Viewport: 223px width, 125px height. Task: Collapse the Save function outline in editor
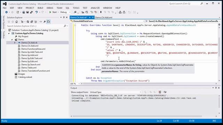point(75,25)
